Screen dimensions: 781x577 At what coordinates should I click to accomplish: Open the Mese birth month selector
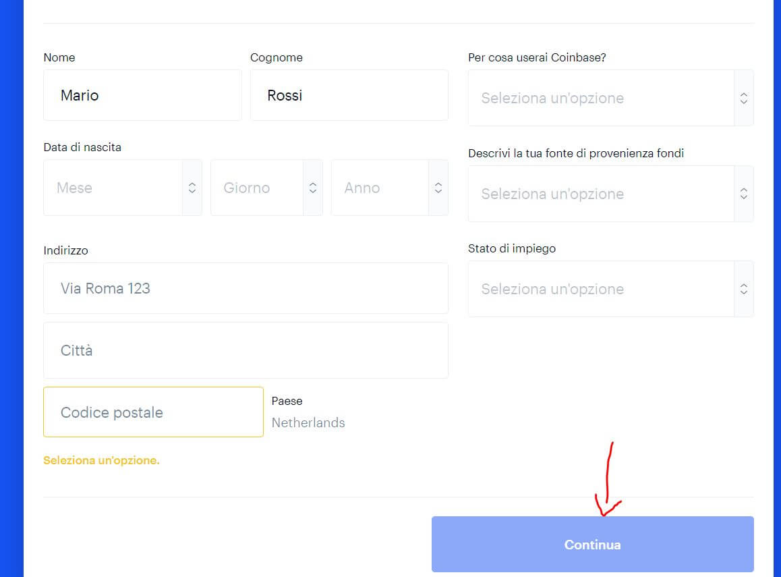coord(123,188)
